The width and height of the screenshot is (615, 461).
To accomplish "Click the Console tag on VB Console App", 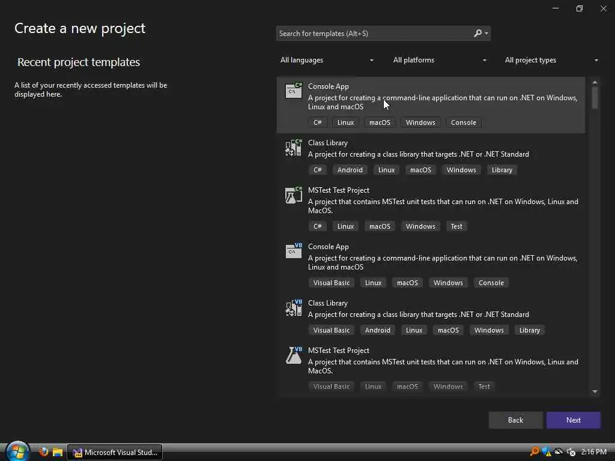I will click(x=491, y=283).
